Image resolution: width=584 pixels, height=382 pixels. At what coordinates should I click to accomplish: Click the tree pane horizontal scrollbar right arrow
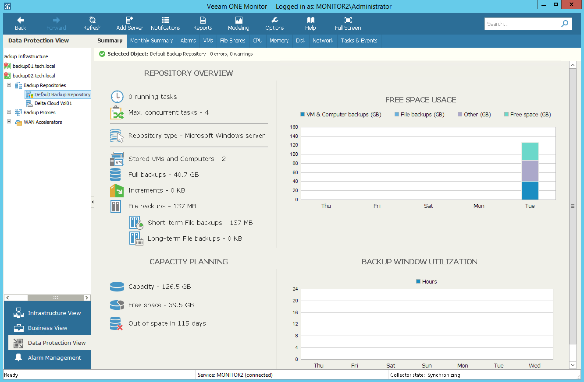coord(87,298)
